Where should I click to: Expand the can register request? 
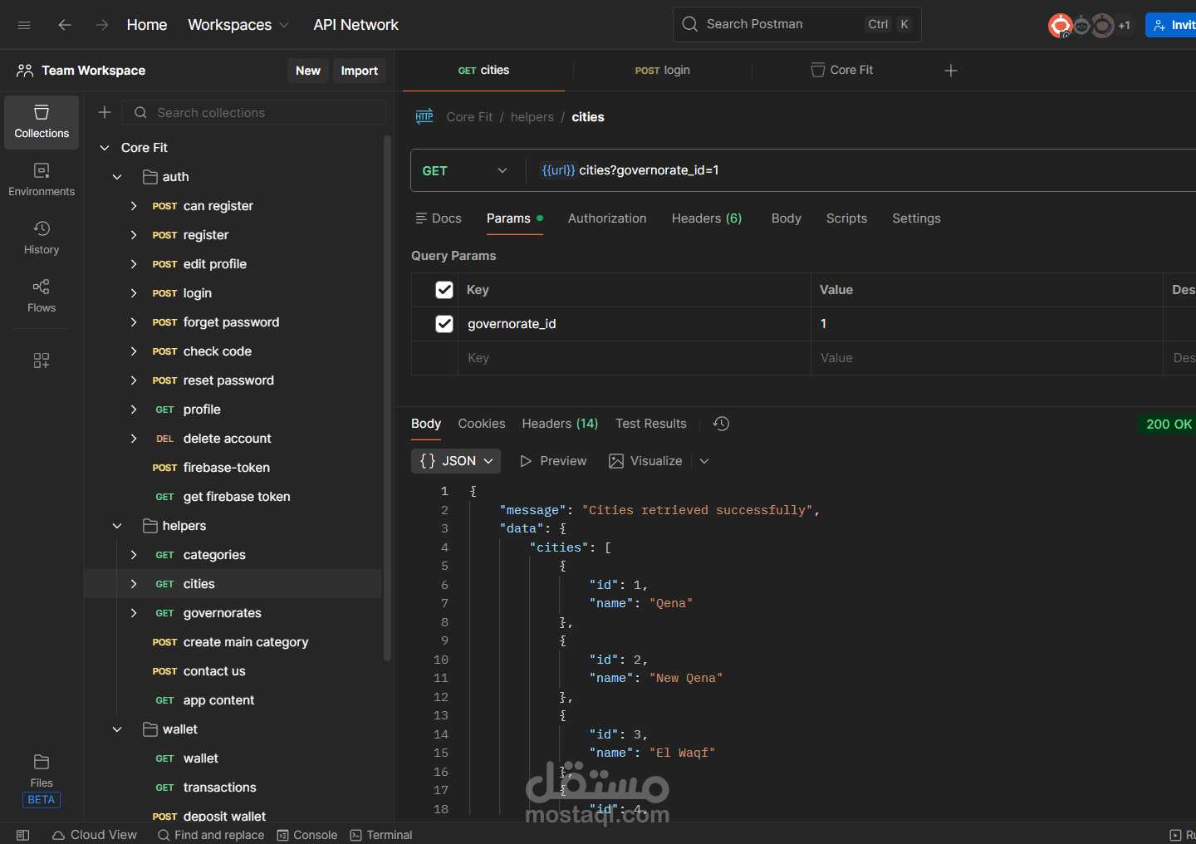coord(134,206)
